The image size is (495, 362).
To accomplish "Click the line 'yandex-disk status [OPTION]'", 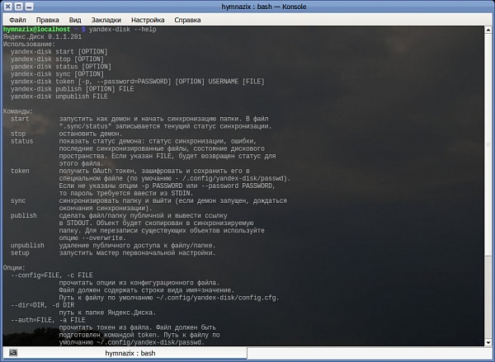I will [61, 67].
